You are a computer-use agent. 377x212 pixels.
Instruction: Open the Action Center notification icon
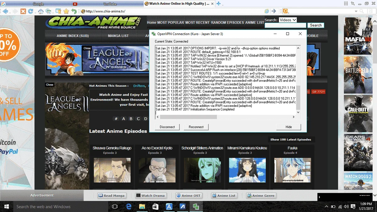pyautogui.click(x=353, y=207)
